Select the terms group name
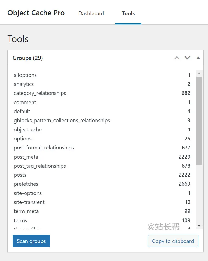The width and height of the screenshot is (208, 261). click(20, 221)
